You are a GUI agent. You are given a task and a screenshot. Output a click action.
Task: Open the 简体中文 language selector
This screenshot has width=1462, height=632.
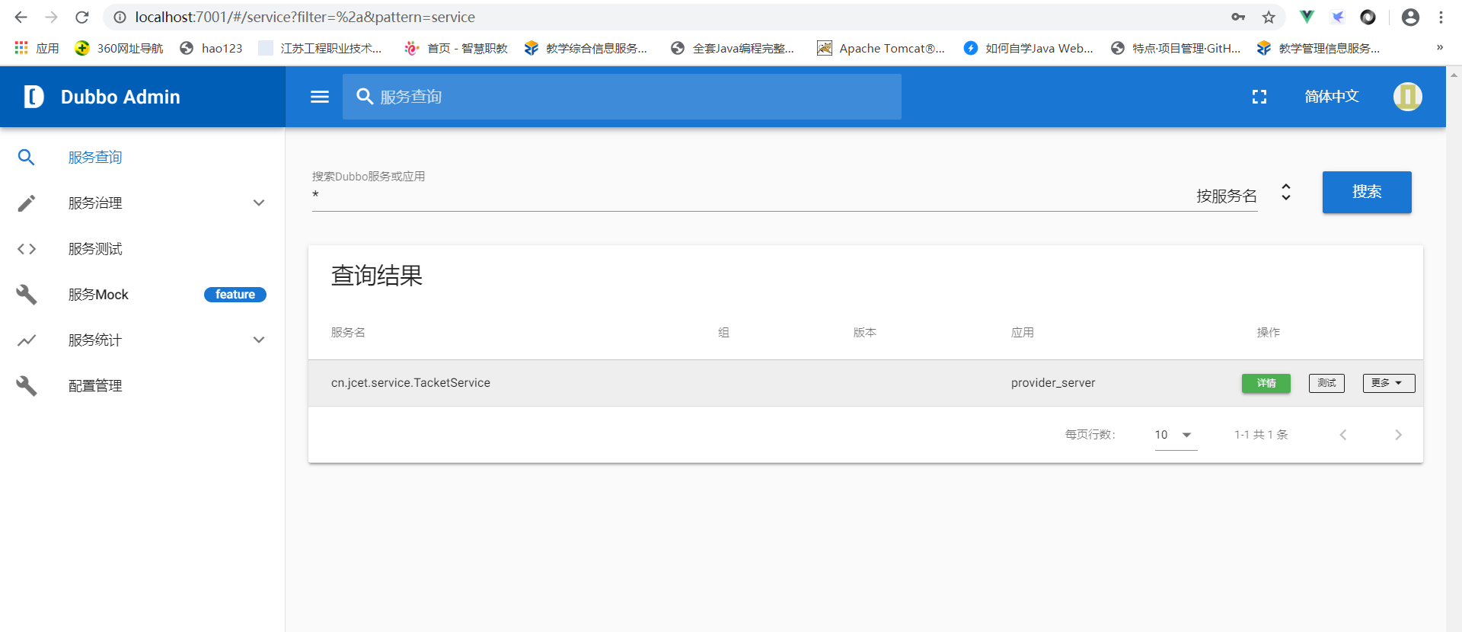[1332, 97]
